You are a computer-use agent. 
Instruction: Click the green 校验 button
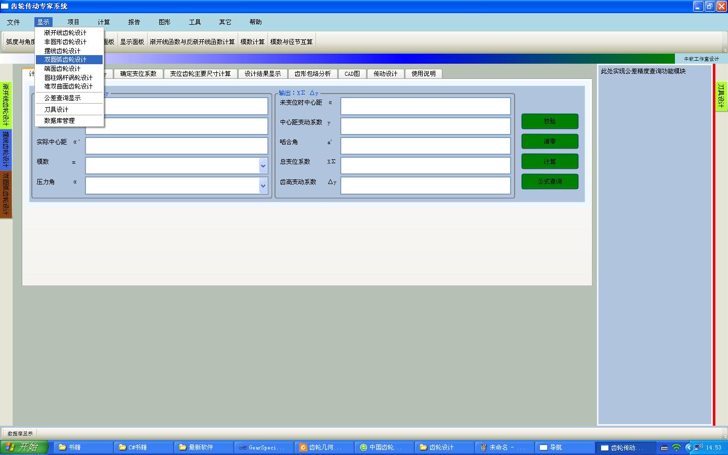pyautogui.click(x=550, y=121)
